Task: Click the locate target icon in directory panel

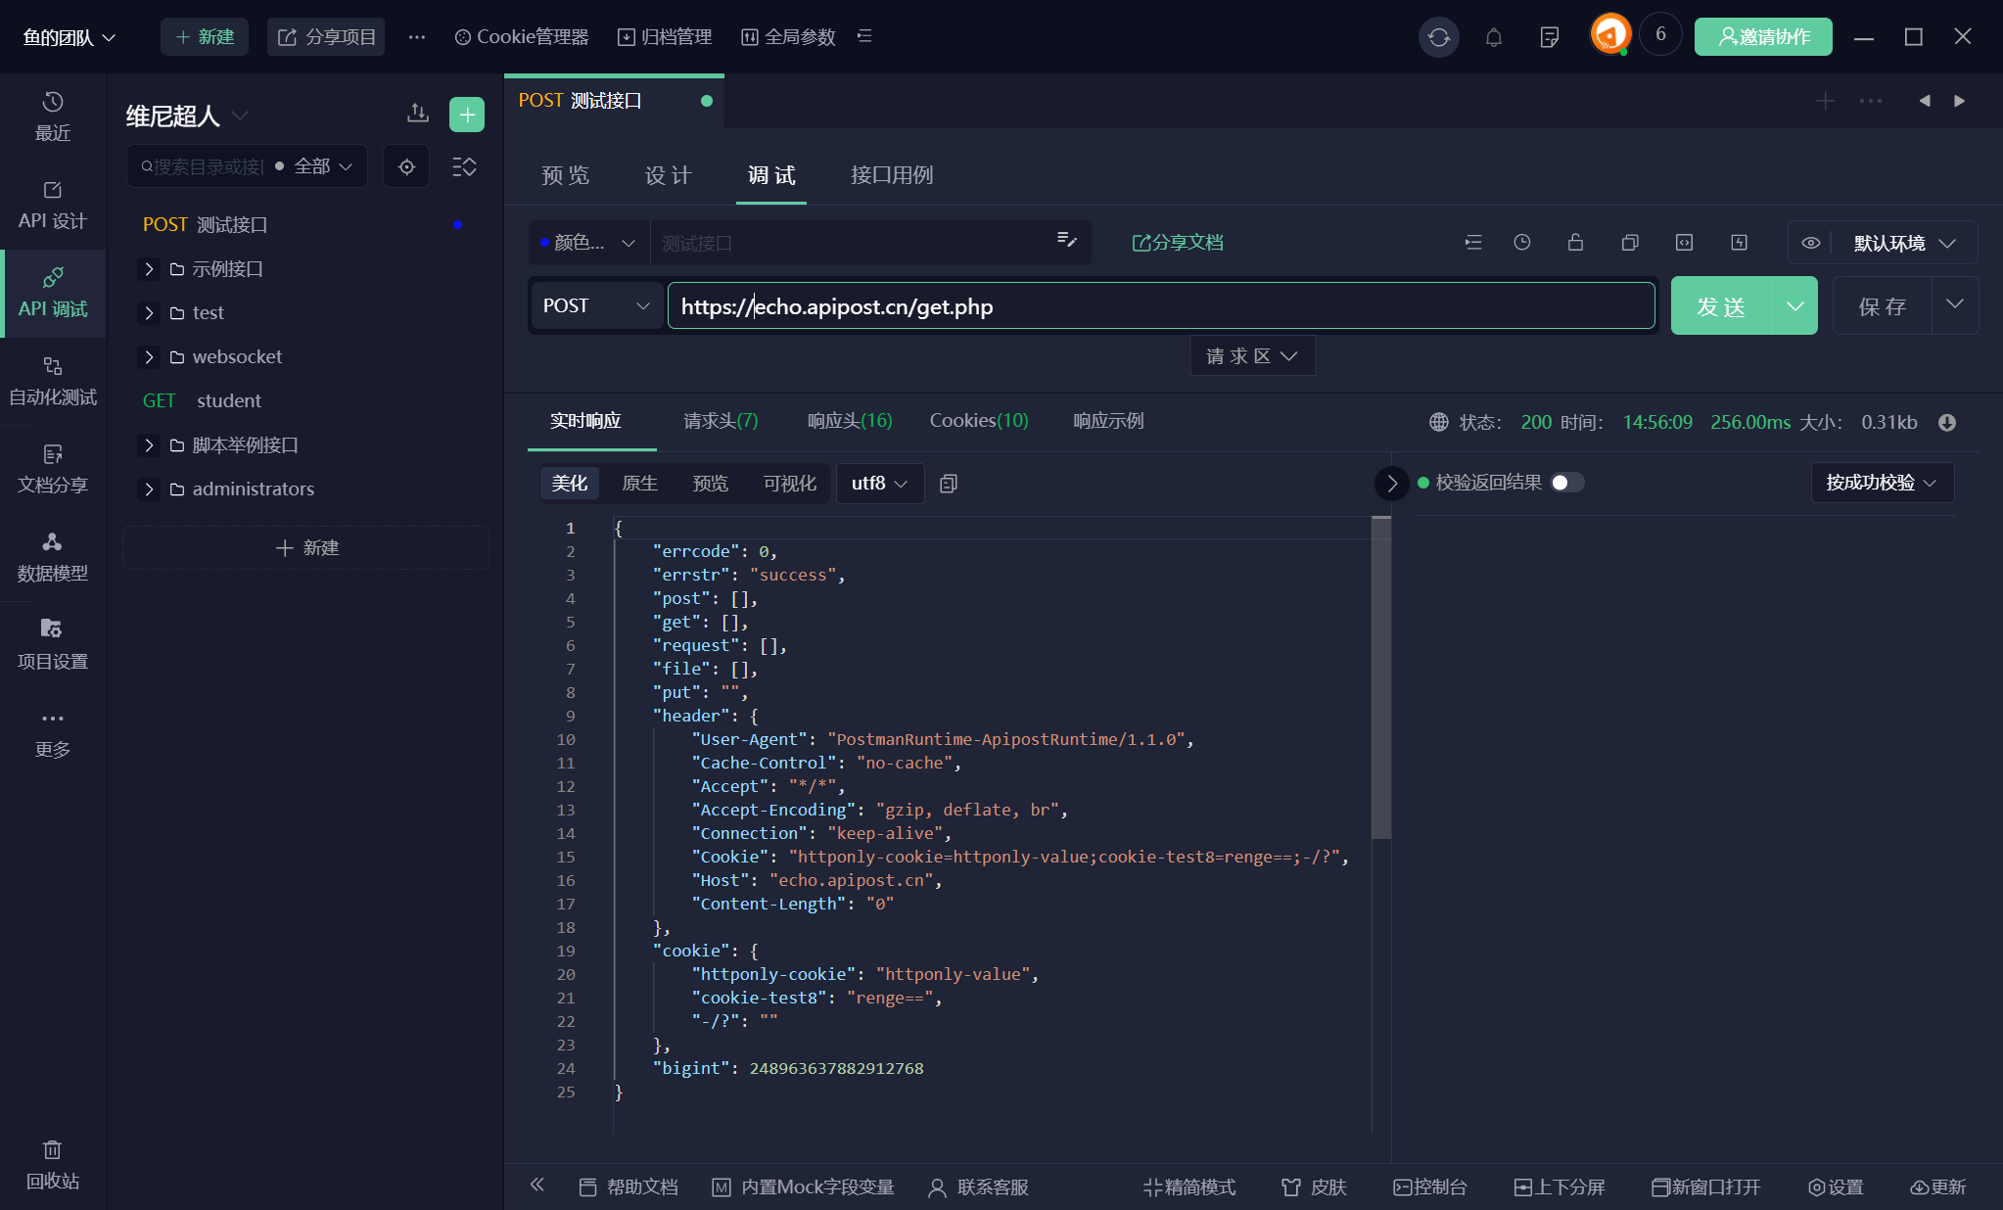Action: pos(406,166)
